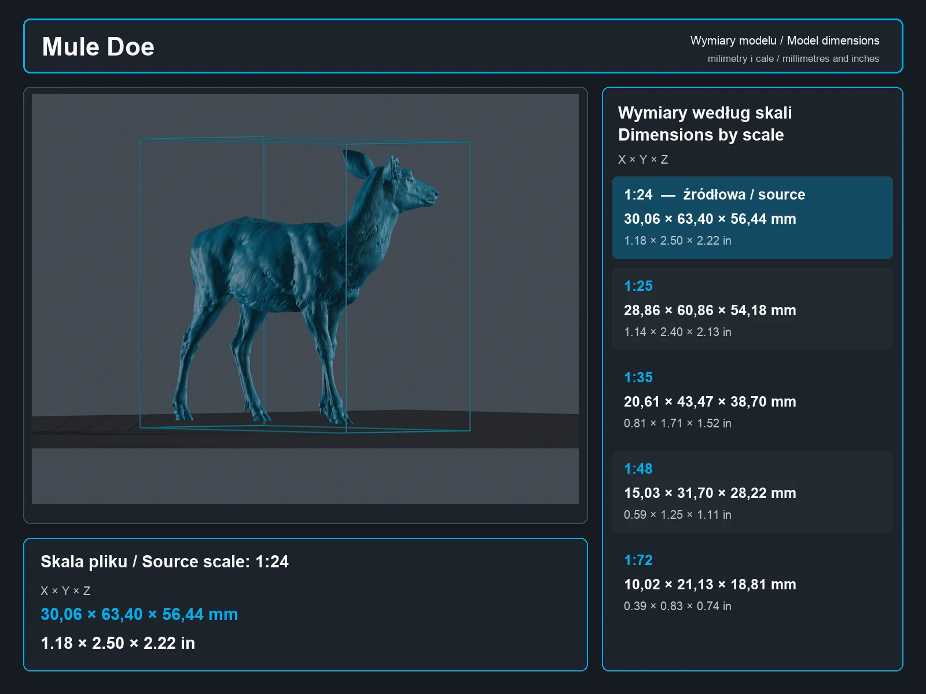926x694 pixels.
Task: Click the '30,06 × 63,40 × 56,44 mm' value in the 1:24 card
Action: 710,219
